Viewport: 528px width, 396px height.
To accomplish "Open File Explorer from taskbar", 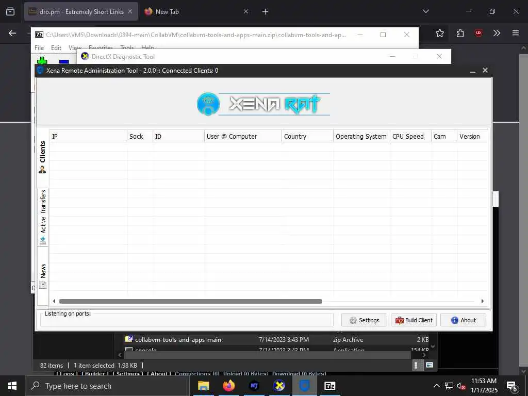I will tap(203, 386).
